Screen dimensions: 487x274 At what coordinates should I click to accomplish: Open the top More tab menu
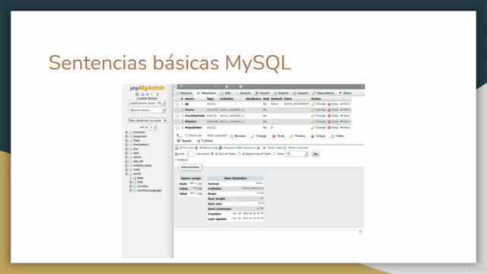point(345,93)
